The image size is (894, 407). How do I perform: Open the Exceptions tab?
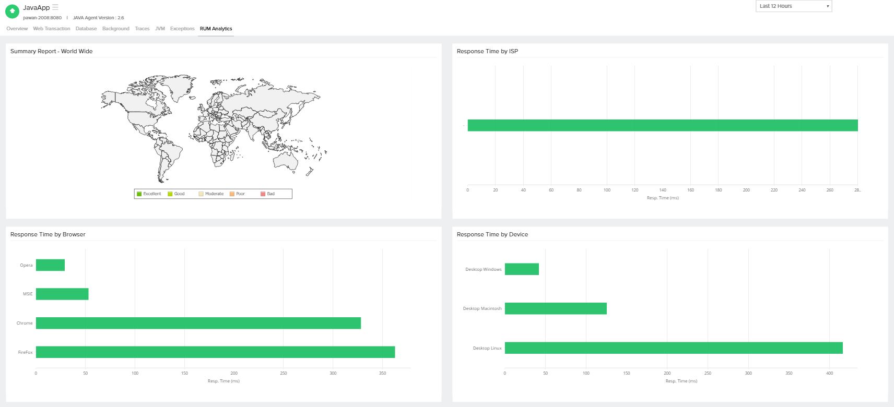click(182, 29)
